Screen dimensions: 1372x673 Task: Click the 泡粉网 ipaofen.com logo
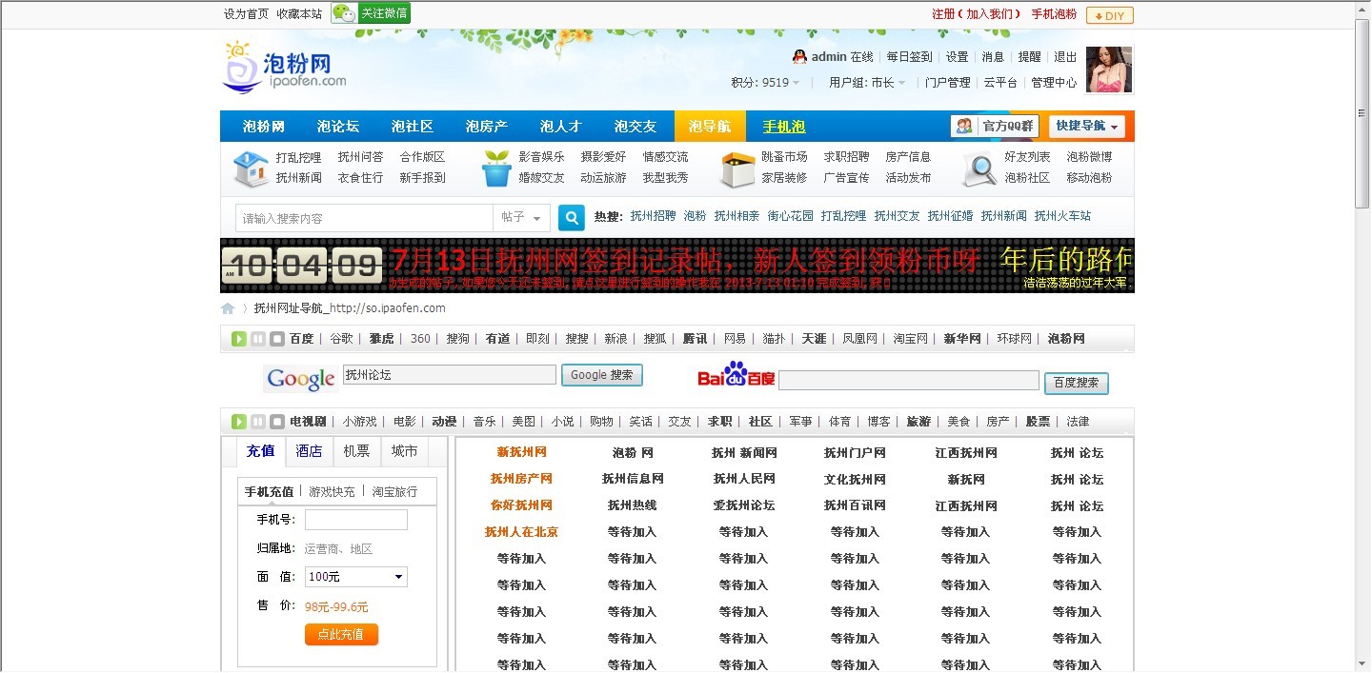[x=285, y=66]
